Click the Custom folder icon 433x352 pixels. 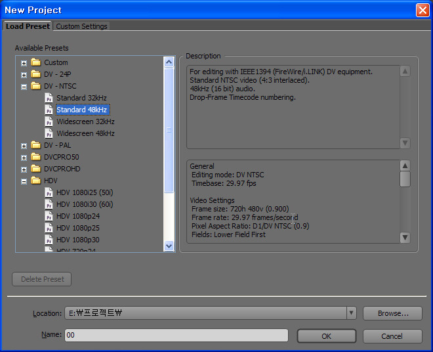tap(36, 62)
